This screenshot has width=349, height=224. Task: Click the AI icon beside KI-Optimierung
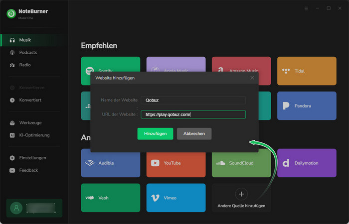tap(12, 135)
